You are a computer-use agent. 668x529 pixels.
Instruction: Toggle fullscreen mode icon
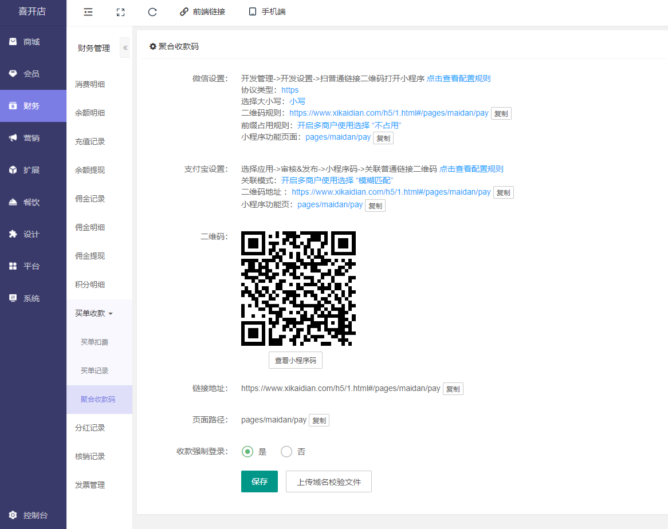tap(120, 12)
